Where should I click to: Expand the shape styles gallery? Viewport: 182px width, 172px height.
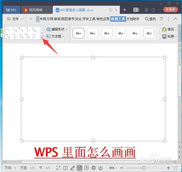click(x=158, y=33)
